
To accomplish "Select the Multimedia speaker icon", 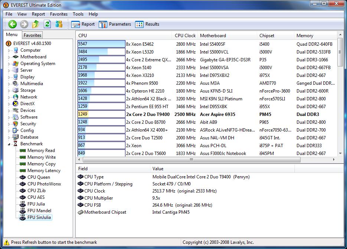I will 16,84.
